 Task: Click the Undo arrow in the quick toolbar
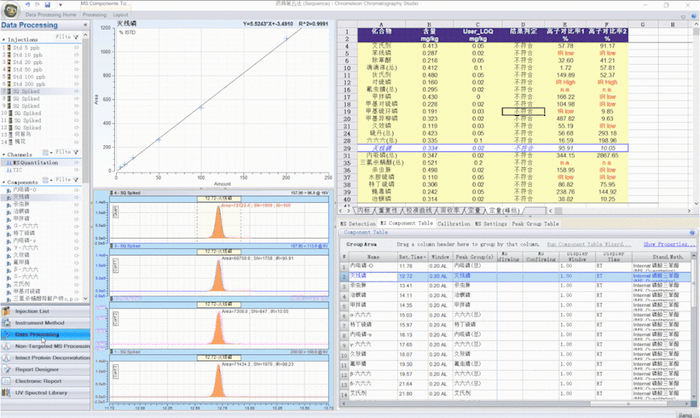coord(28,5)
